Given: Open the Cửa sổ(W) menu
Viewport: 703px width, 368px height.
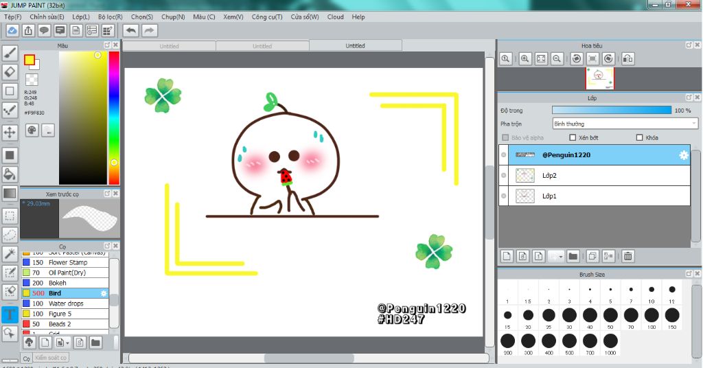Looking at the screenshot, I should tap(305, 17).
